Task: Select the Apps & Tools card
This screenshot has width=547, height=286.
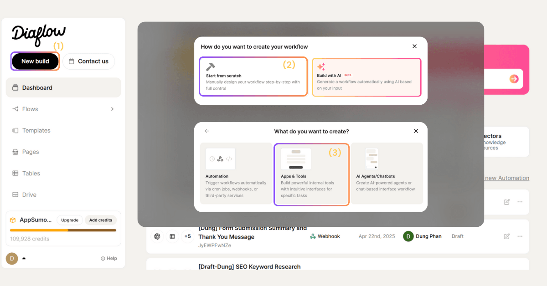Action: pos(312,175)
